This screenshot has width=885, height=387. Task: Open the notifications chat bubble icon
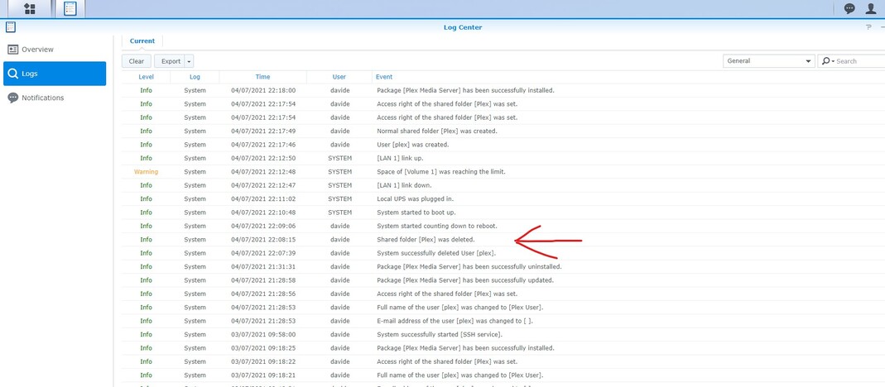[849, 8]
